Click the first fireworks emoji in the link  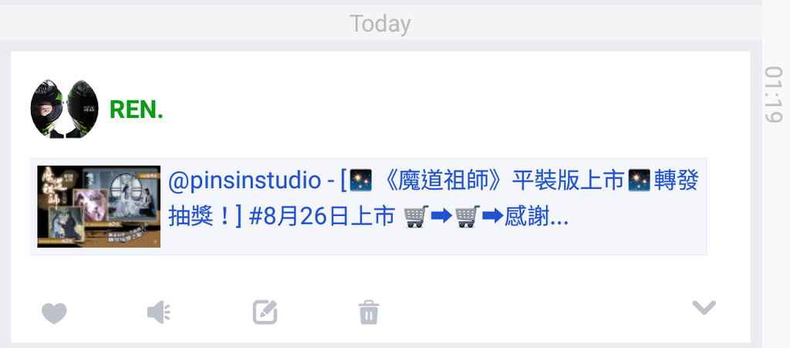tap(361, 181)
